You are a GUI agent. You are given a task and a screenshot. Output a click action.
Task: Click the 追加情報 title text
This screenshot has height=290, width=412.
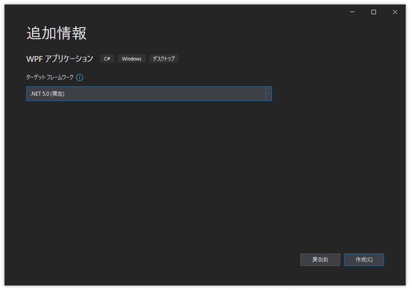pos(56,33)
